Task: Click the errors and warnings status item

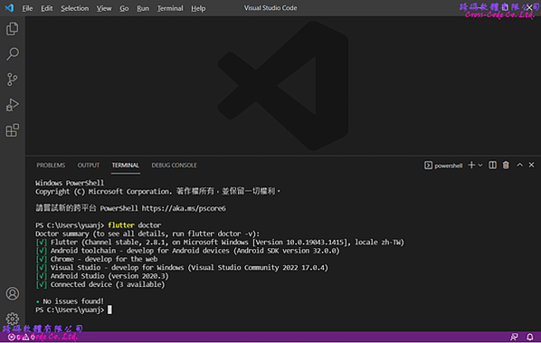Action: click(22, 338)
